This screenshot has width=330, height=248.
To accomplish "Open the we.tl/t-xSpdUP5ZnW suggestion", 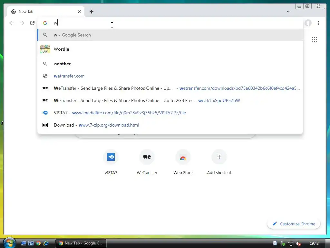I will coord(170,100).
